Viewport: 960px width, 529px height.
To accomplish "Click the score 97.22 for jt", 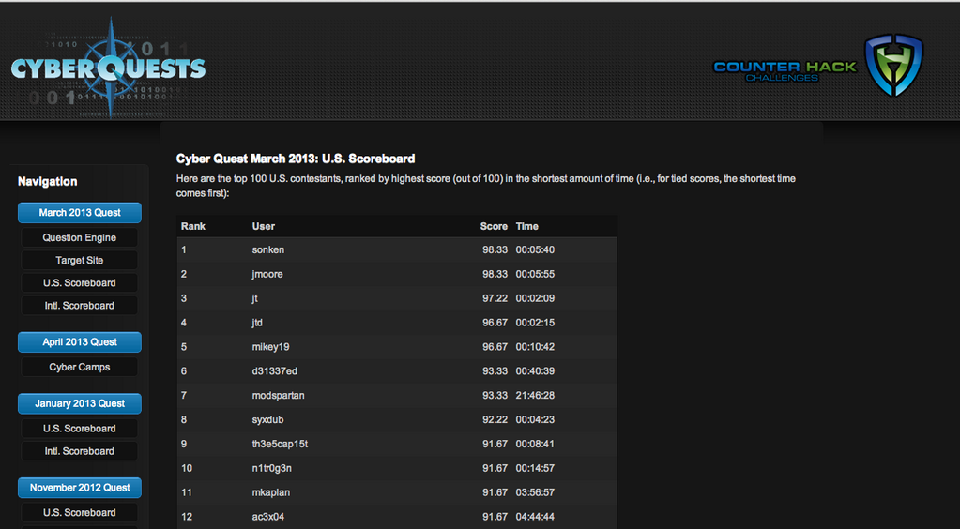I will 495,298.
